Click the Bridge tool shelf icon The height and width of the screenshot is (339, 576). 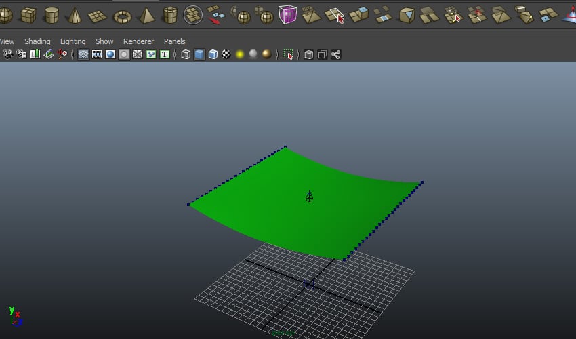pyautogui.click(x=383, y=14)
